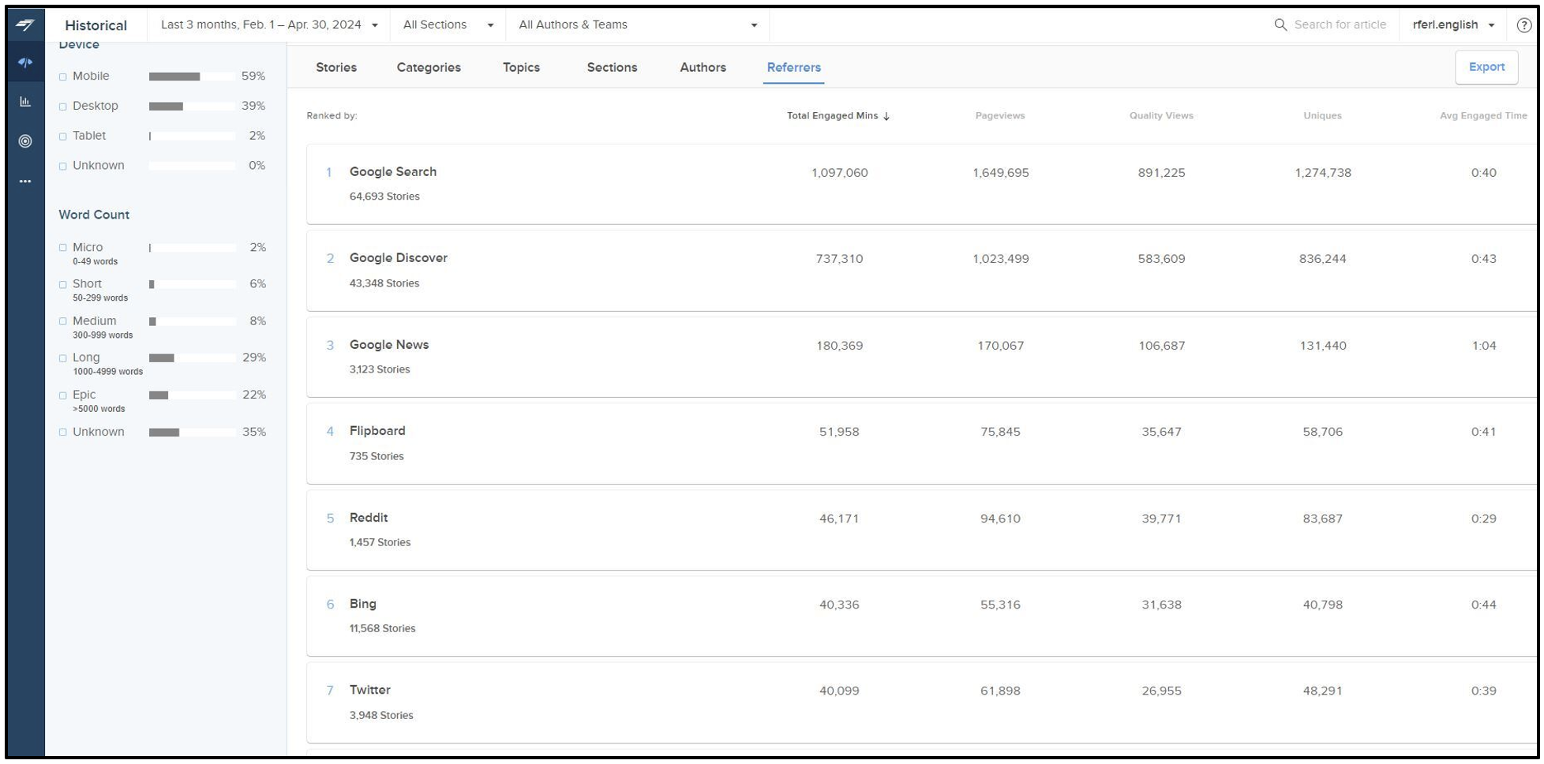
Task: Open the real-time dashboard sidebar icon
Action: pos(25,63)
